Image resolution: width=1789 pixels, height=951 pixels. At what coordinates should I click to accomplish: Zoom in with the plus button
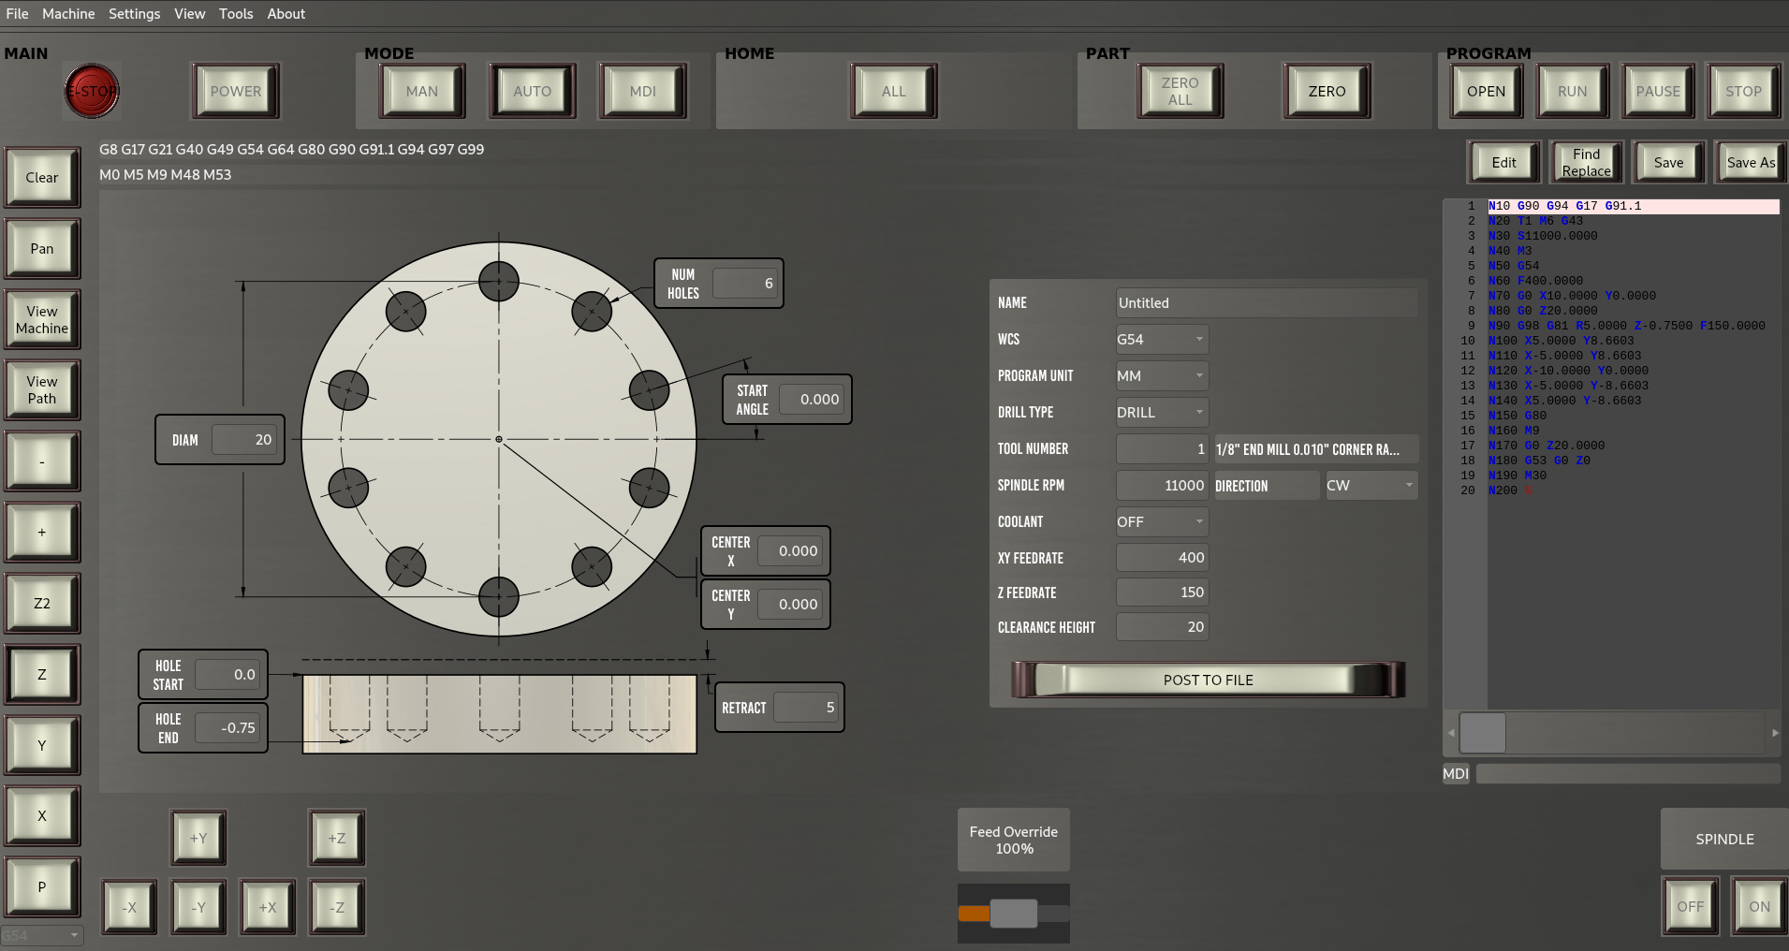pos(42,532)
